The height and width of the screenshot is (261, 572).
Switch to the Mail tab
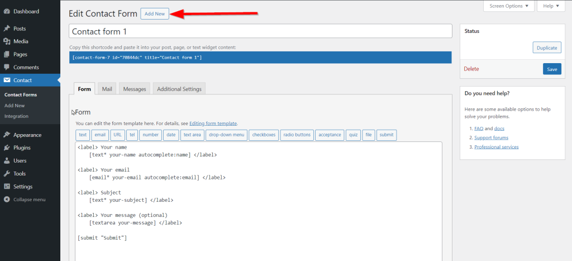pyautogui.click(x=106, y=89)
